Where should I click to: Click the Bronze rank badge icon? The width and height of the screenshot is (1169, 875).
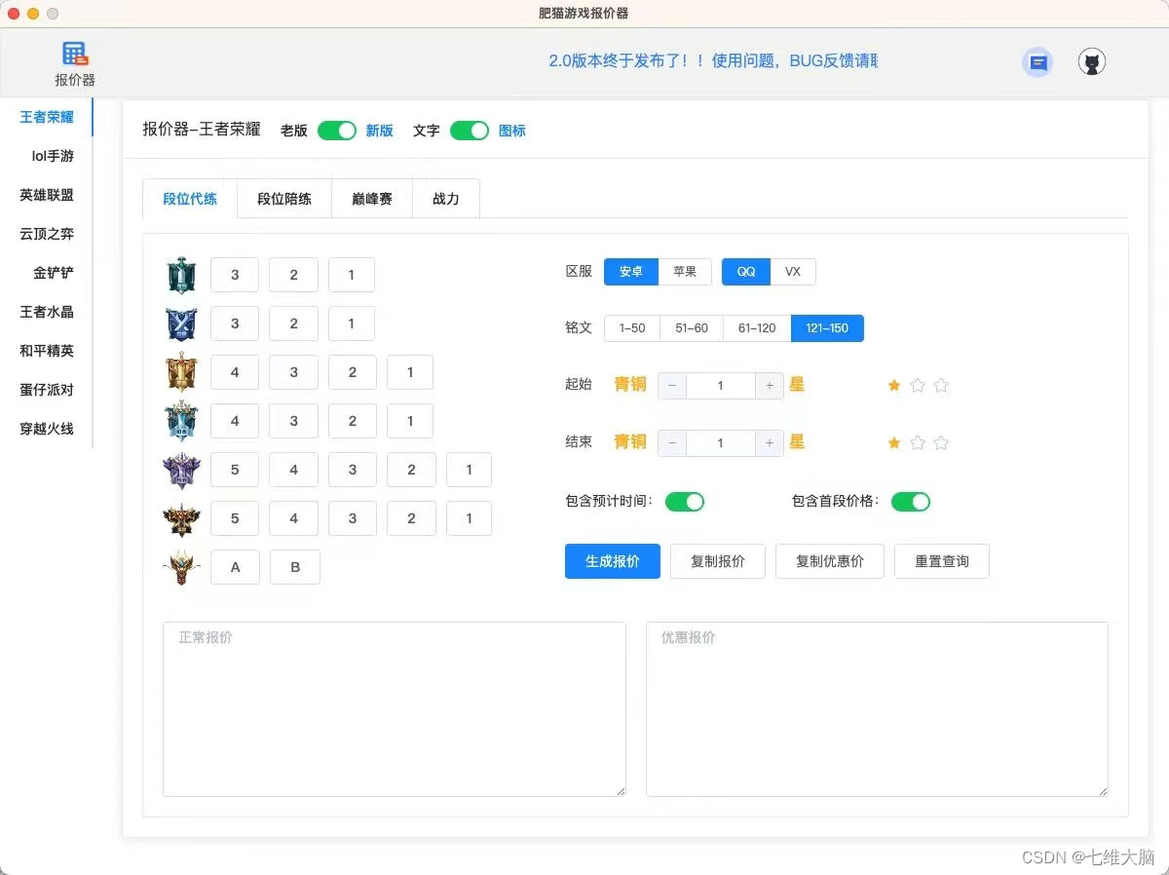[181, 275]
